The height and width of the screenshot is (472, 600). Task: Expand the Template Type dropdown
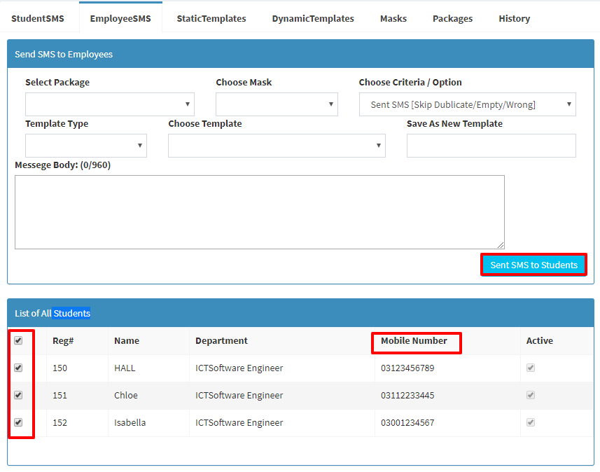tap(86, 146)
